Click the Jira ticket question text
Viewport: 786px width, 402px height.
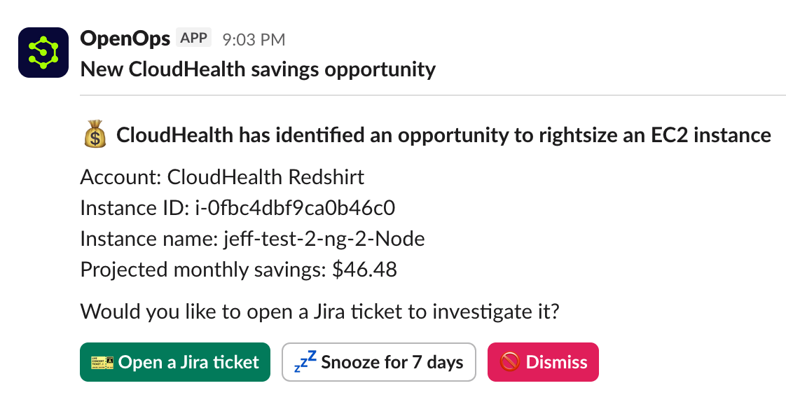[x=319, y=311]
